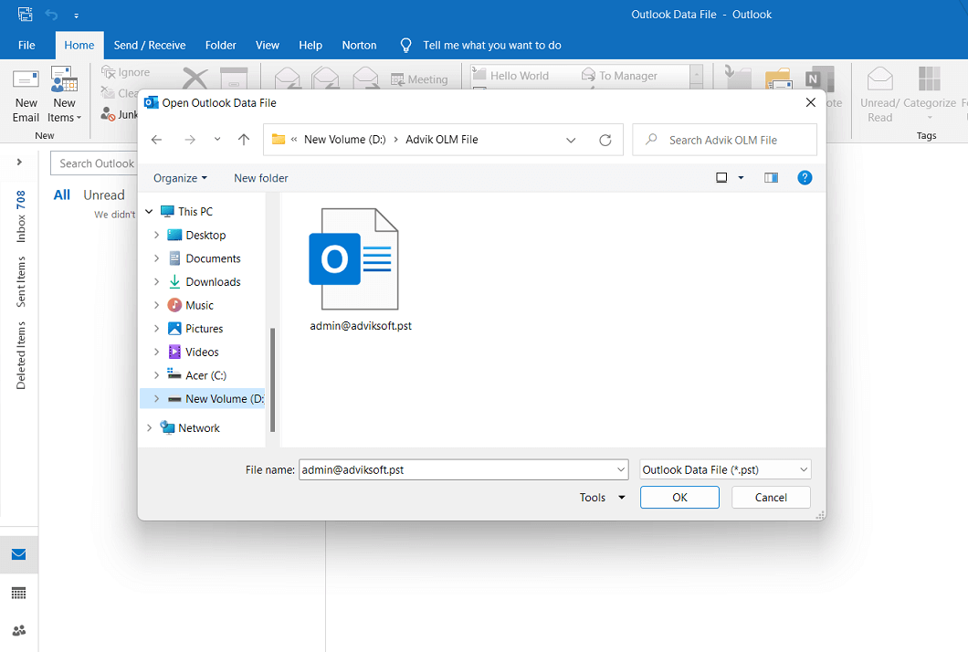Click the dialog Forward arrow
968x652 pixels.
tap(190, 140)
